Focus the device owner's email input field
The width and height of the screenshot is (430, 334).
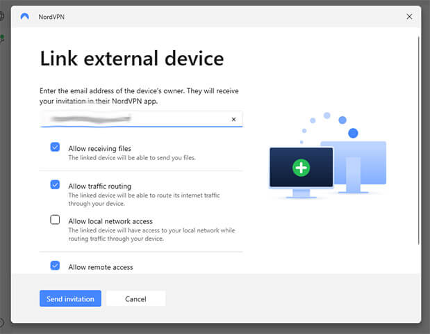(x=141, y=119)
